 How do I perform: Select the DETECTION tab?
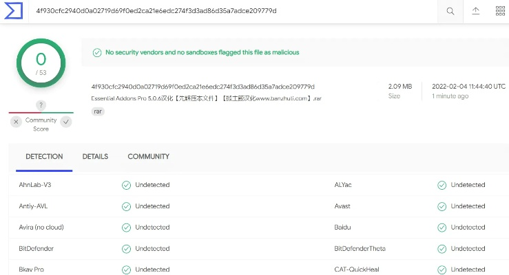click(x=44, y=157)
